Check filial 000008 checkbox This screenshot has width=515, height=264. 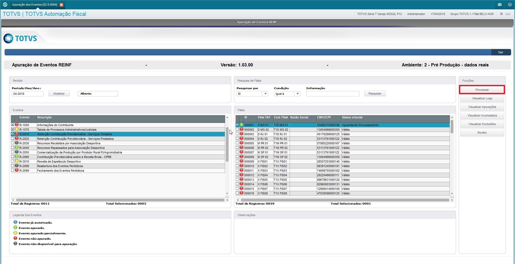coord(237,157)
